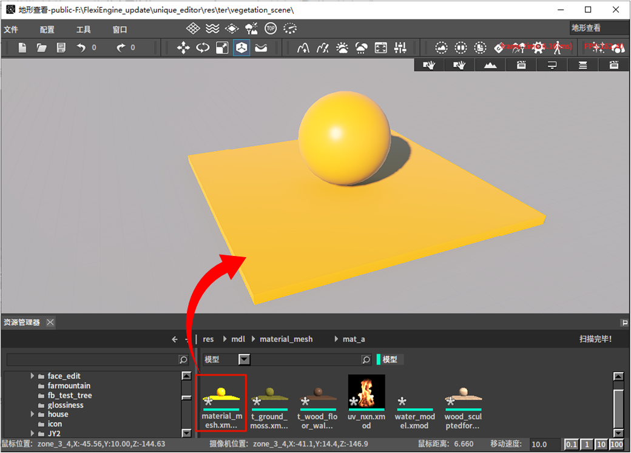Click the material_mesh breadcrumb path
This screenshot has width=631, height=453.
(286, 340)
